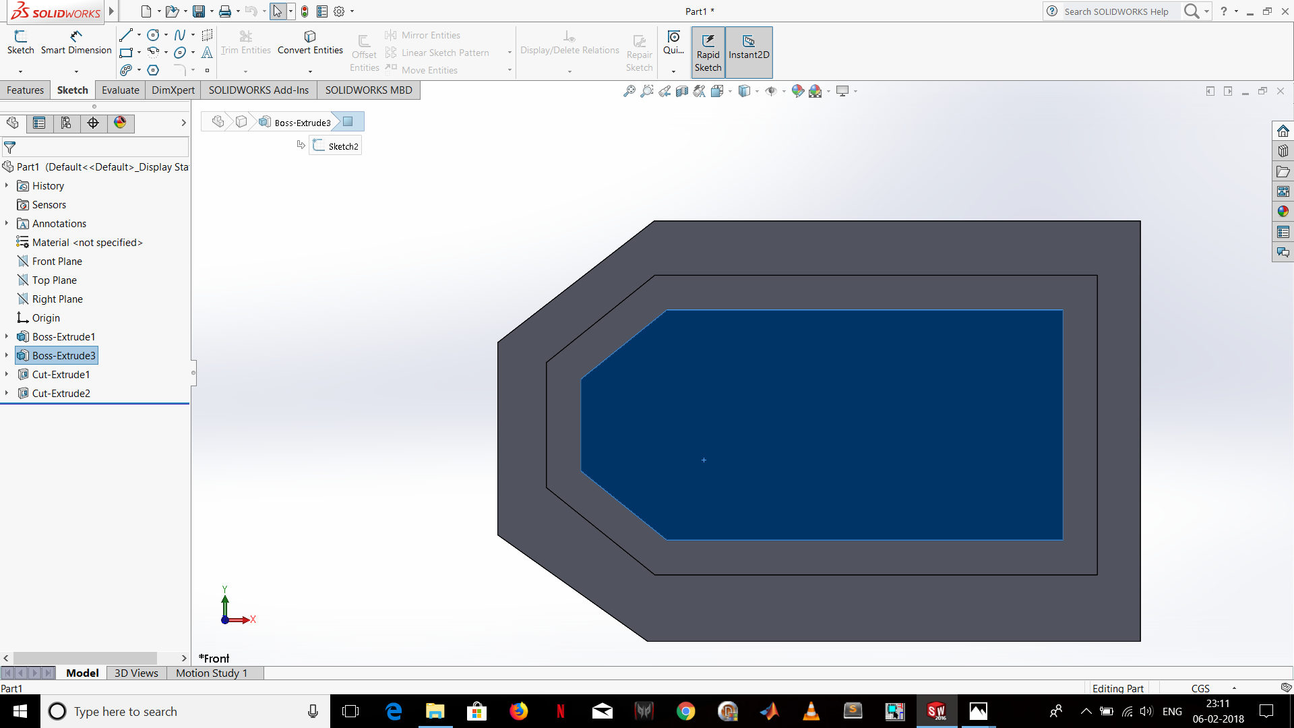Switch to the Features ribbon tab
Image resolution: width=1294 pixels, height=728 pixels.
25,89
